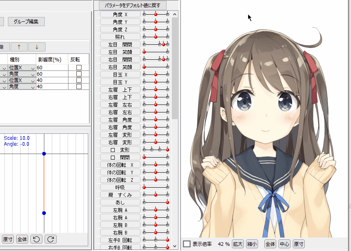
Task: Select the 口 開閉 parameter label
Action: (x=120, y=158)
